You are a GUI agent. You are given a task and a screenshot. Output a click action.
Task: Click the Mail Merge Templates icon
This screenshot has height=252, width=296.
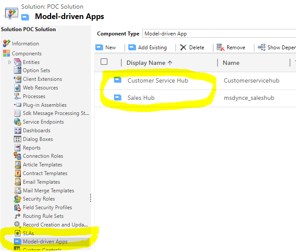[18, 191]
